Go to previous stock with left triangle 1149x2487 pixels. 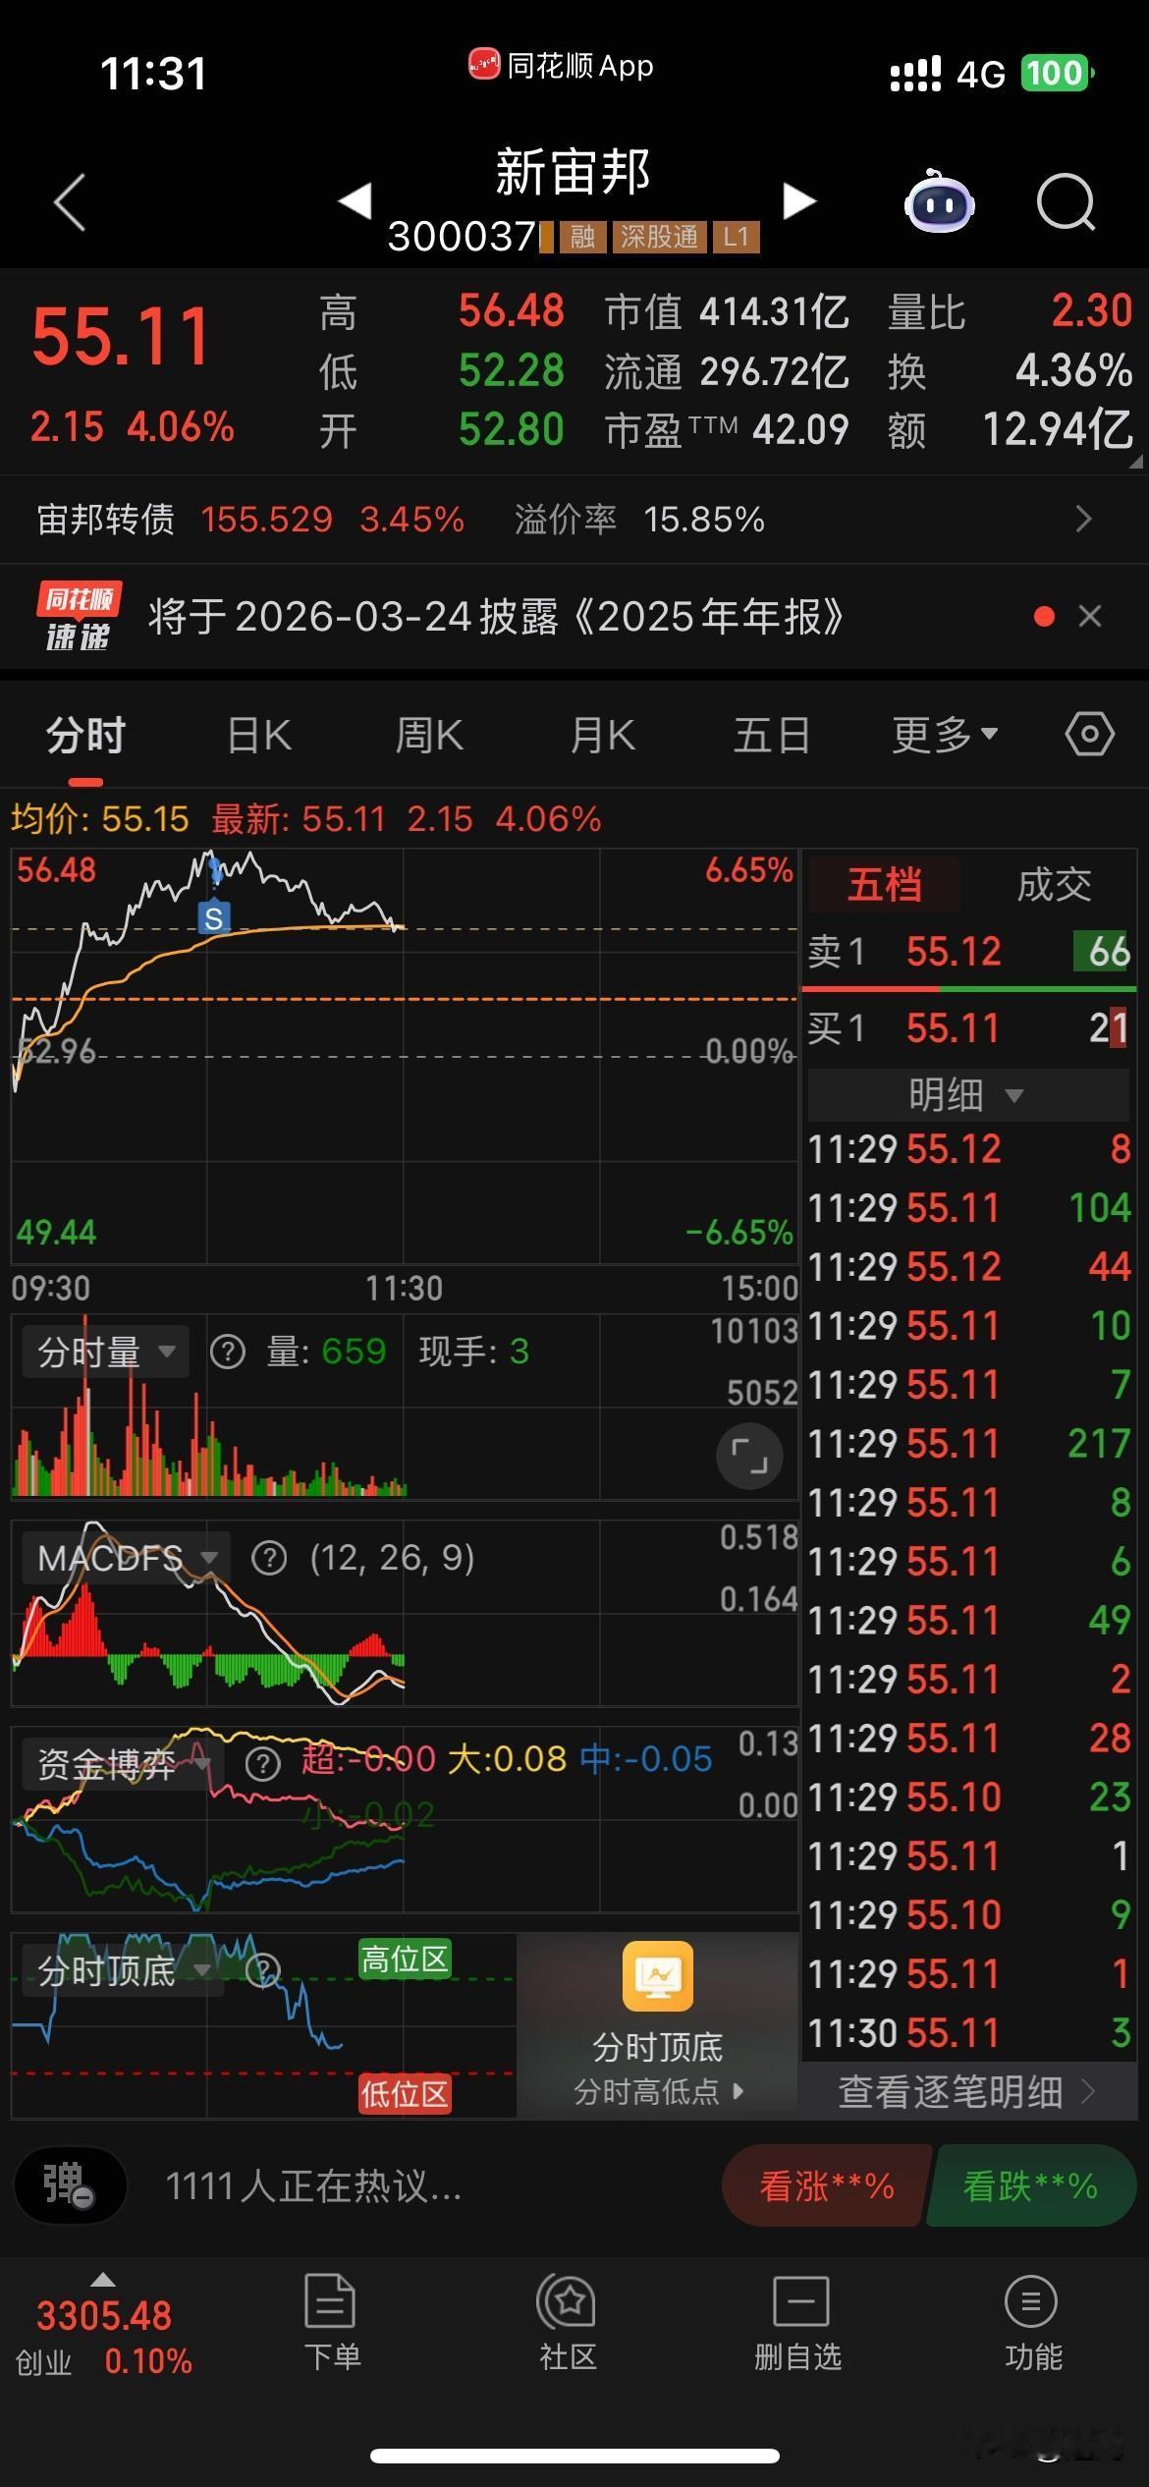click(x=355, y=201)
